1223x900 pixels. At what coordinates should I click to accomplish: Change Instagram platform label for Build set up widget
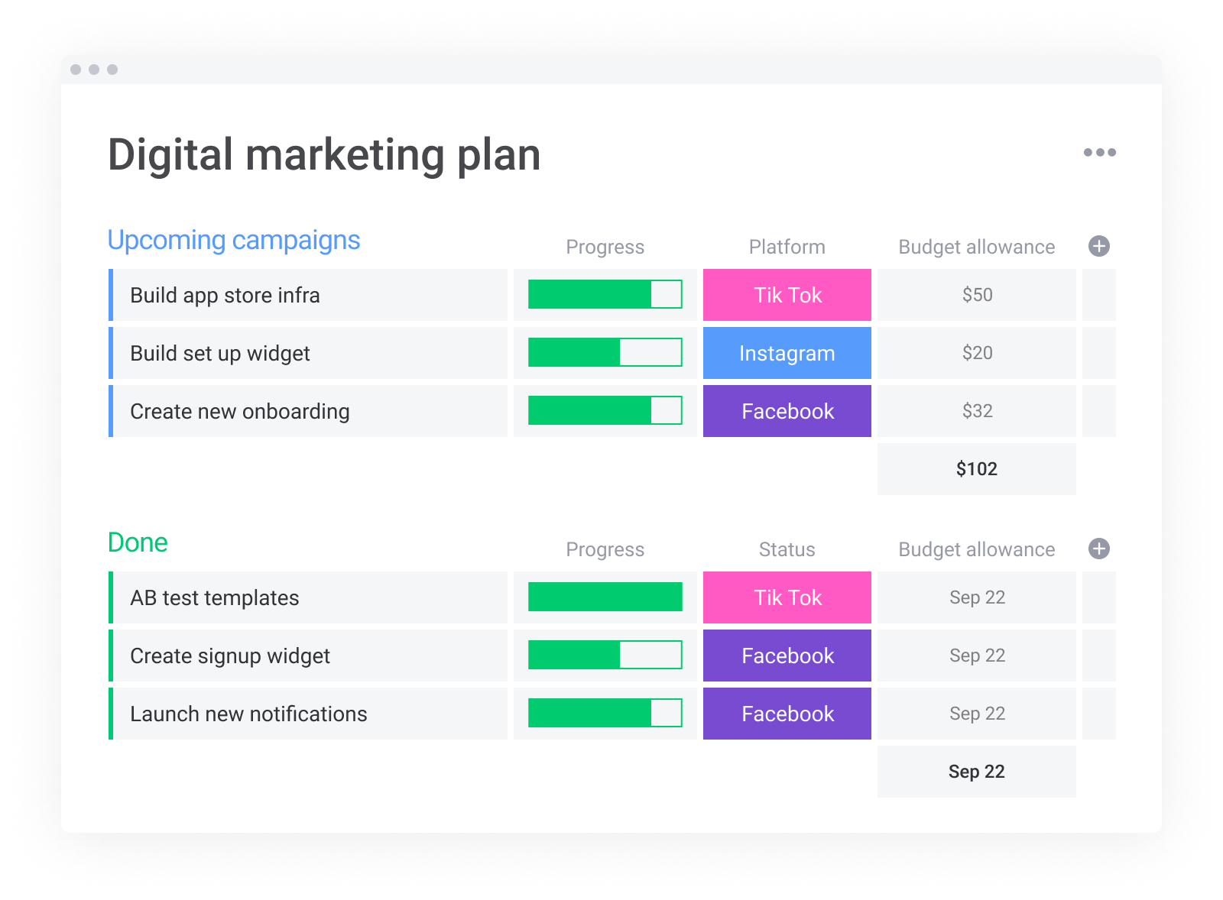[787, 353]
